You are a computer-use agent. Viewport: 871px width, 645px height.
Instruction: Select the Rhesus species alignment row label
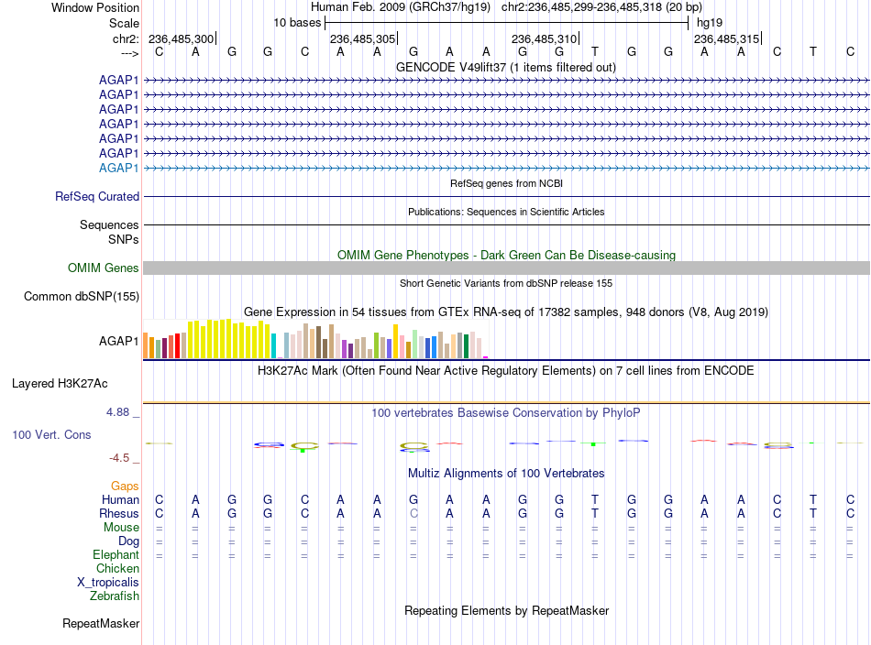point(119,513)
